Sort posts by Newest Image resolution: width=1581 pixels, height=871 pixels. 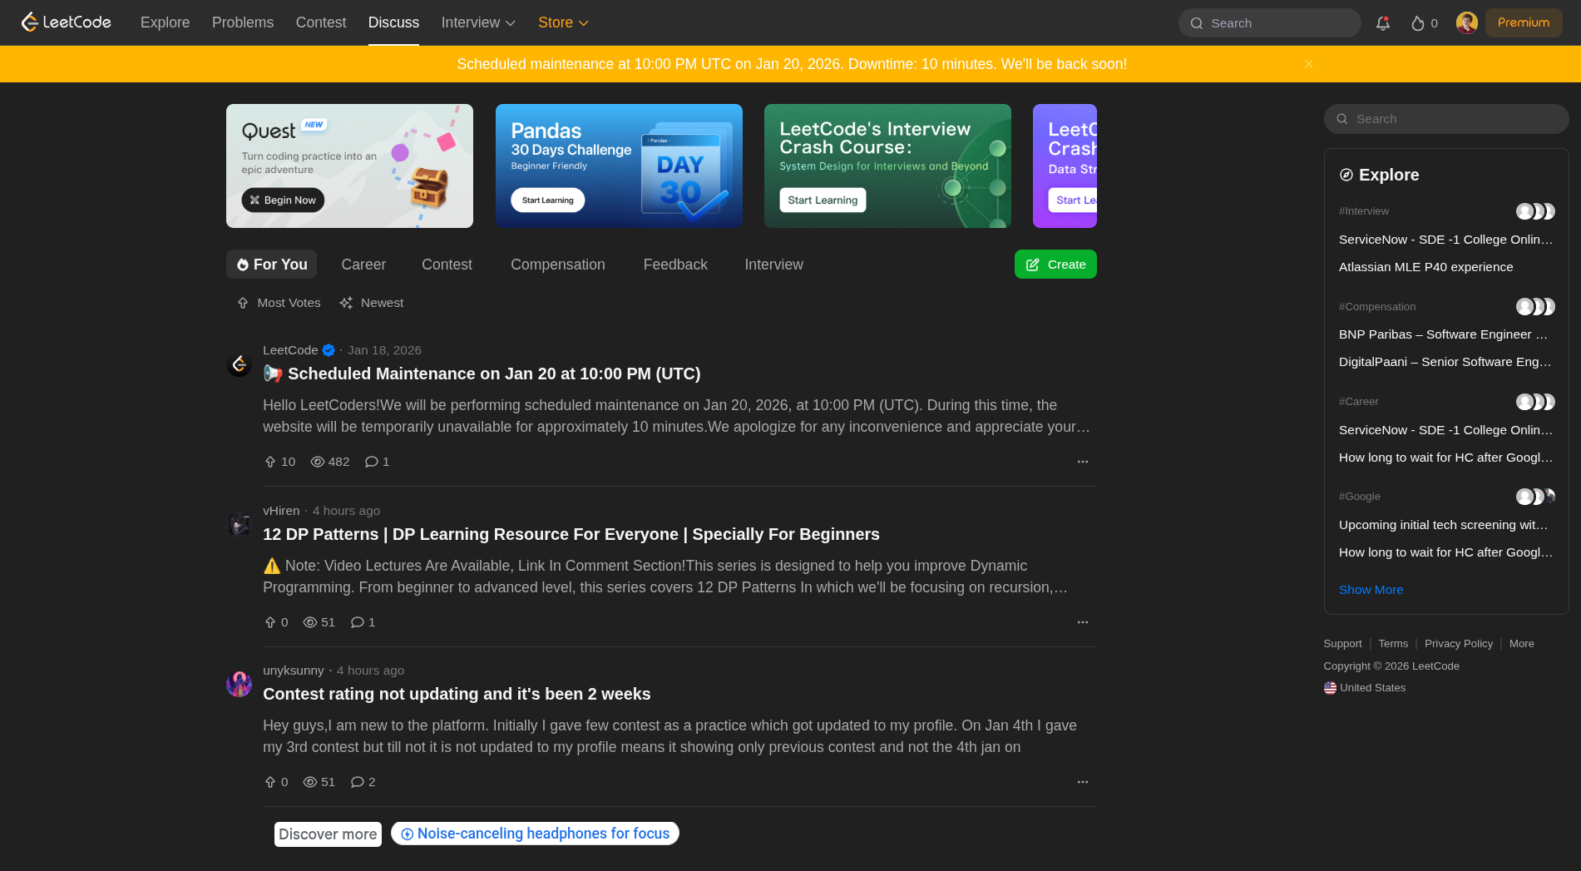(371, 303)
